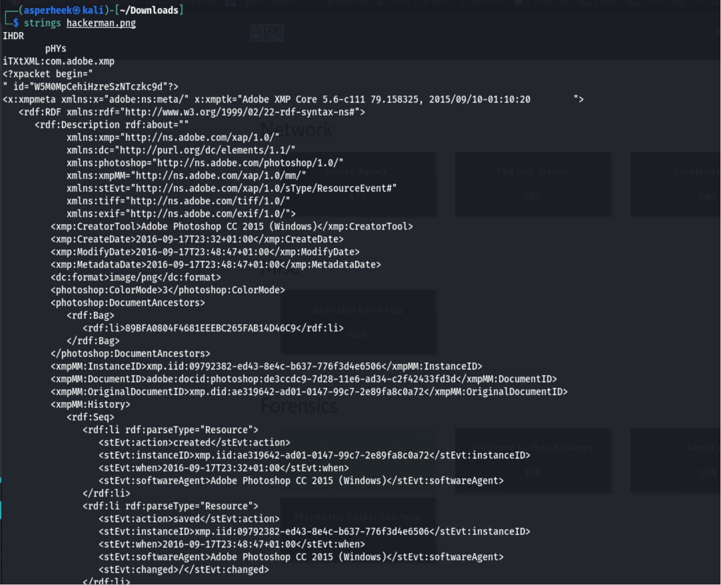Click the xmp:CreateDate line
Viewport: 721px width, 585px height.
(197, 239)
